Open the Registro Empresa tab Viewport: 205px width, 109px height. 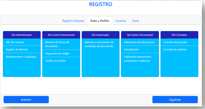click(73, 21)
